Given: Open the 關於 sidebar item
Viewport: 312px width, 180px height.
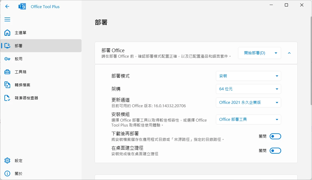Looking at the screenshot, I should click(18, 174).
